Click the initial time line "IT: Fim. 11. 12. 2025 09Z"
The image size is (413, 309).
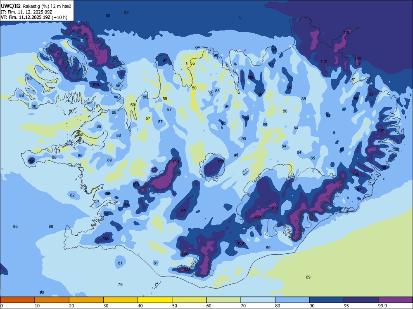pos(26,12)
